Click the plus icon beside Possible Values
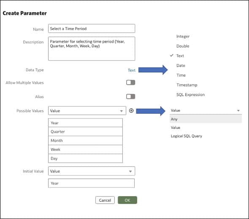This screenshot has height=219, width=249. point(131,111)
